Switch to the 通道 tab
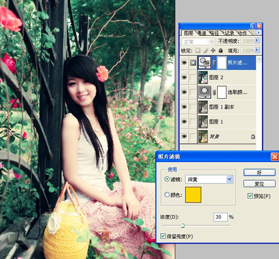279x259 pixels. [202, 33]
